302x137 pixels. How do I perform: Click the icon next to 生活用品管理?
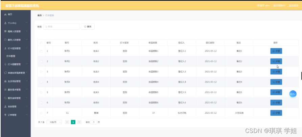point(5,81)
